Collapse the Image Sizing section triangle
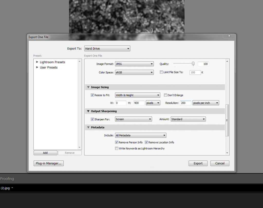Viewport: 263px width, 208px height. coord(88,87)
